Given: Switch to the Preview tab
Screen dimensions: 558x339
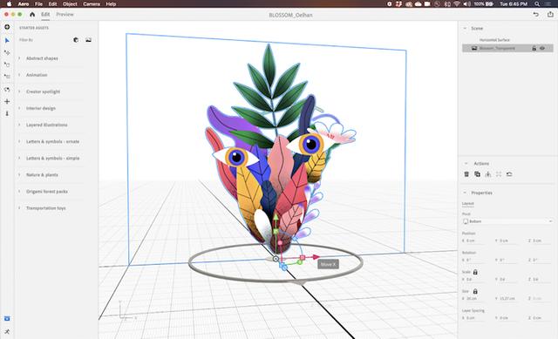Looking at the screenshot, I should click(x=65, y=15).
